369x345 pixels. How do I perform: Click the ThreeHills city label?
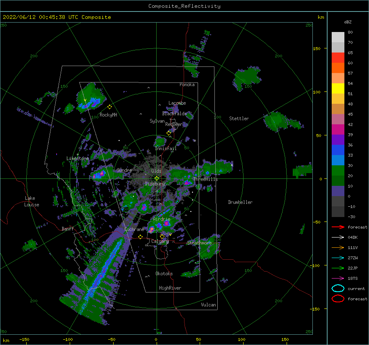[206, 179]
